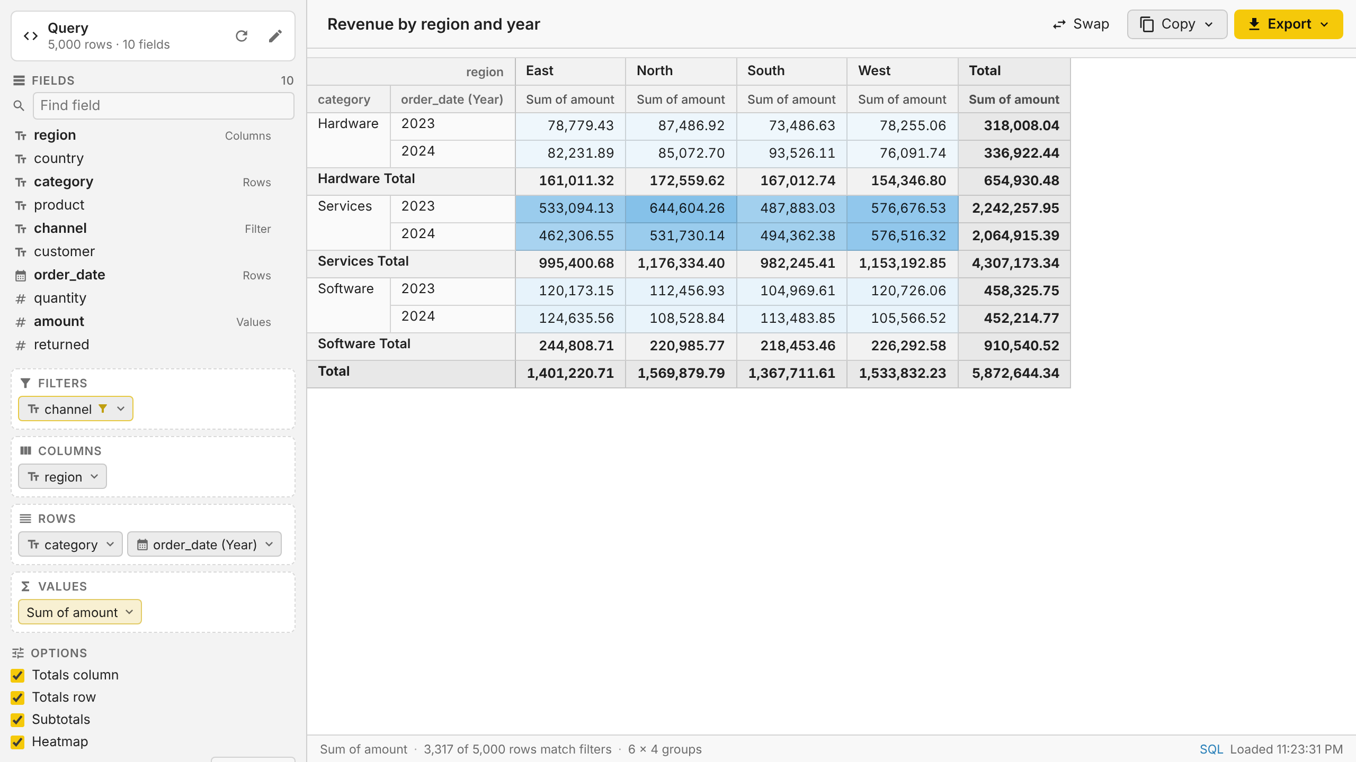The width and height of the screenshot is (1356, 762).
Task: Click the ROWS section header icon
Action: 25,519
